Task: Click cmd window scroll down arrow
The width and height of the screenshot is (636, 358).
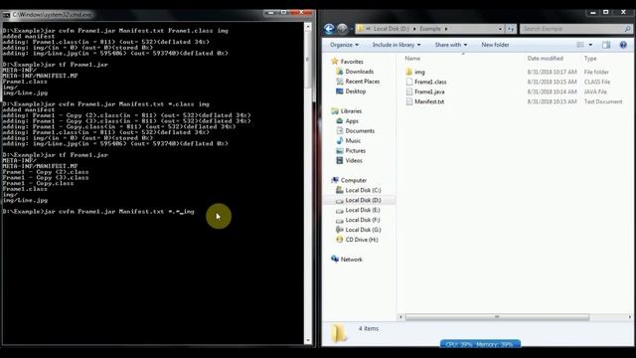Action: pos(308,340)
